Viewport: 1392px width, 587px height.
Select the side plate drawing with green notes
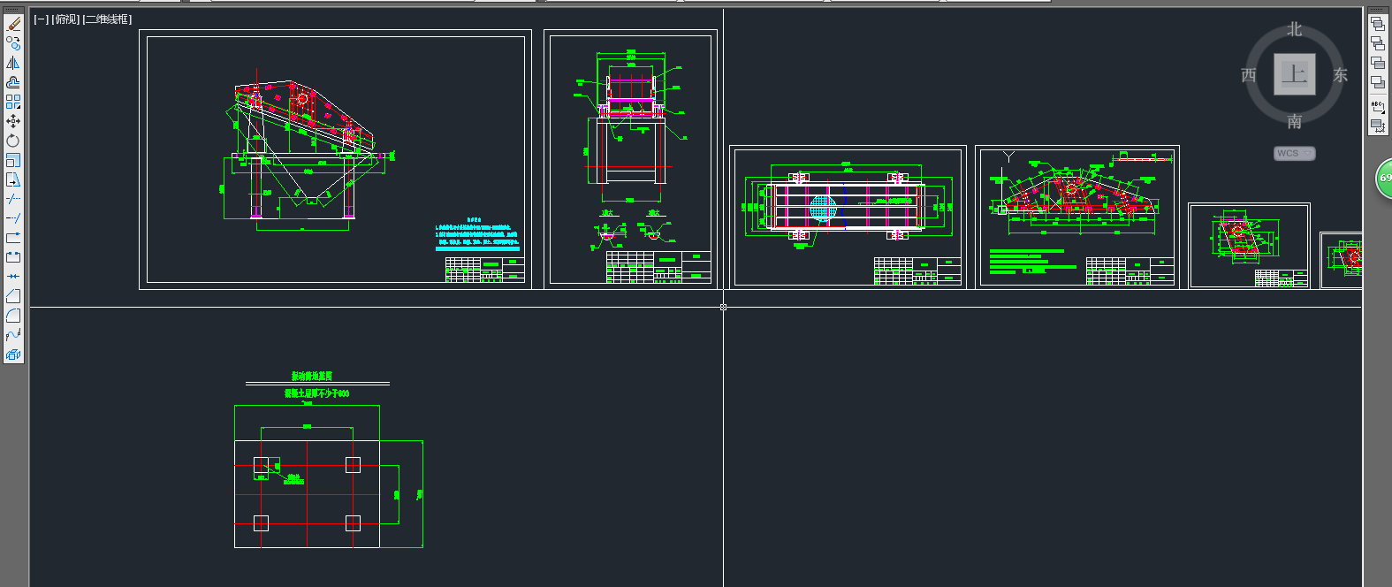(1077, 217)
